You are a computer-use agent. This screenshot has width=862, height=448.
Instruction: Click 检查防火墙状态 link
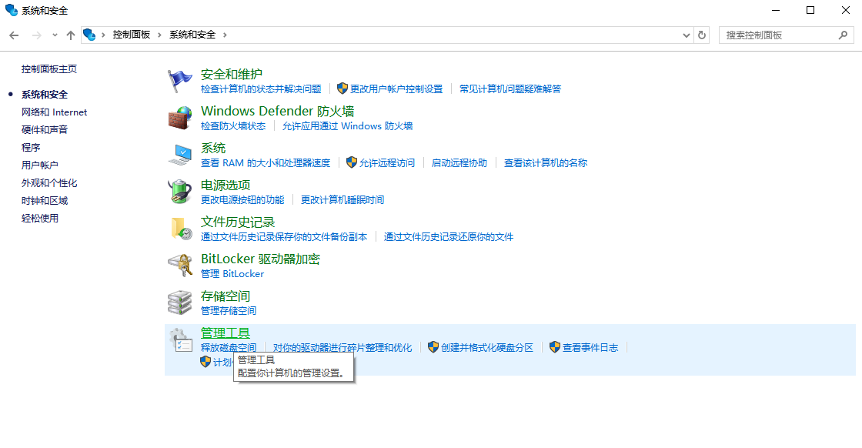click(x=233, y=126)
